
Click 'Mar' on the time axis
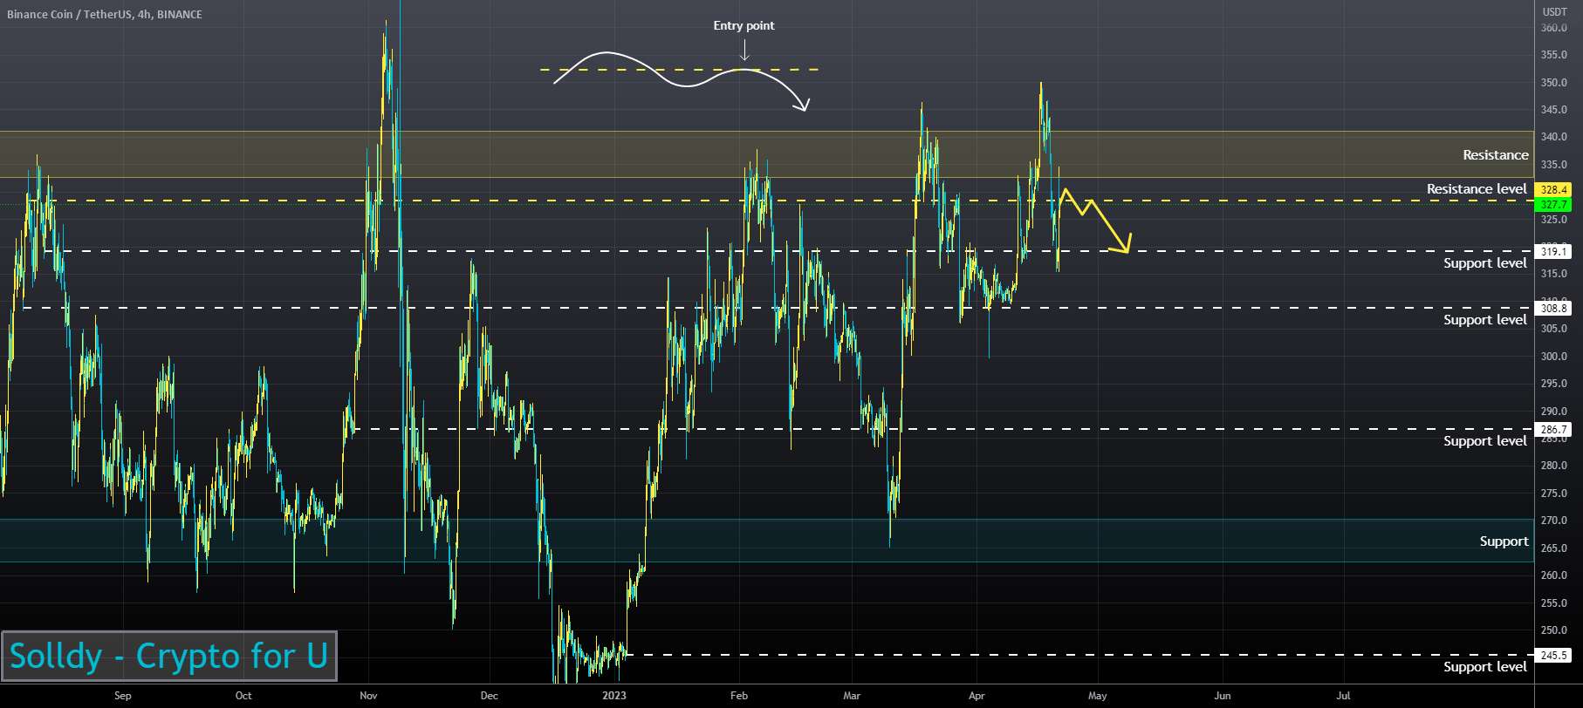click(852, 696)
